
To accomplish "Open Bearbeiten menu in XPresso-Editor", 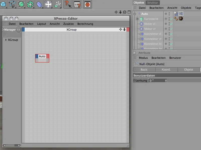I will point(26,24).
